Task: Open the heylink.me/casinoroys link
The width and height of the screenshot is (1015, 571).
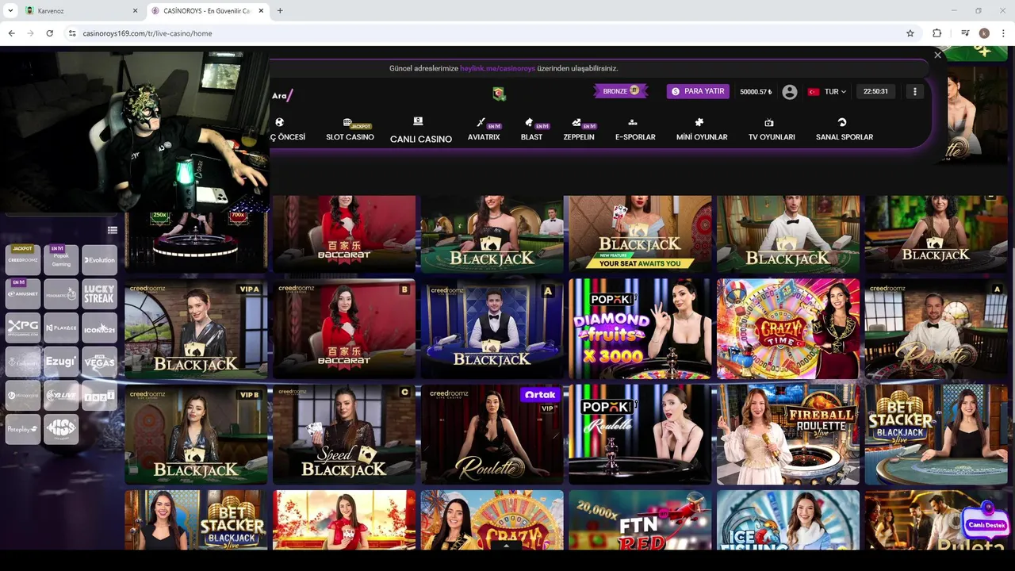Action: 498,68
